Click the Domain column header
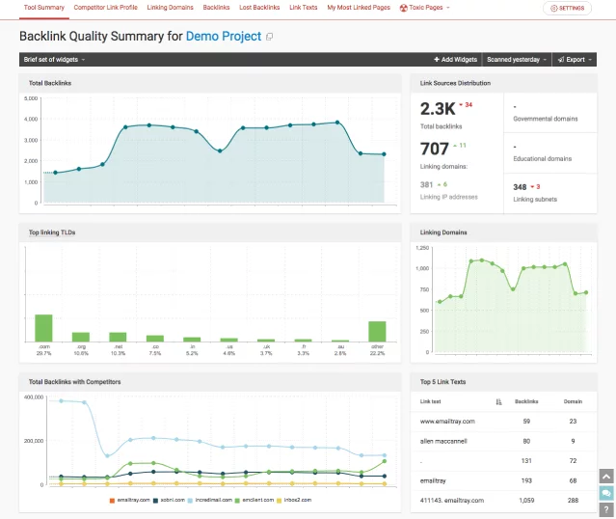 (573, 401)
